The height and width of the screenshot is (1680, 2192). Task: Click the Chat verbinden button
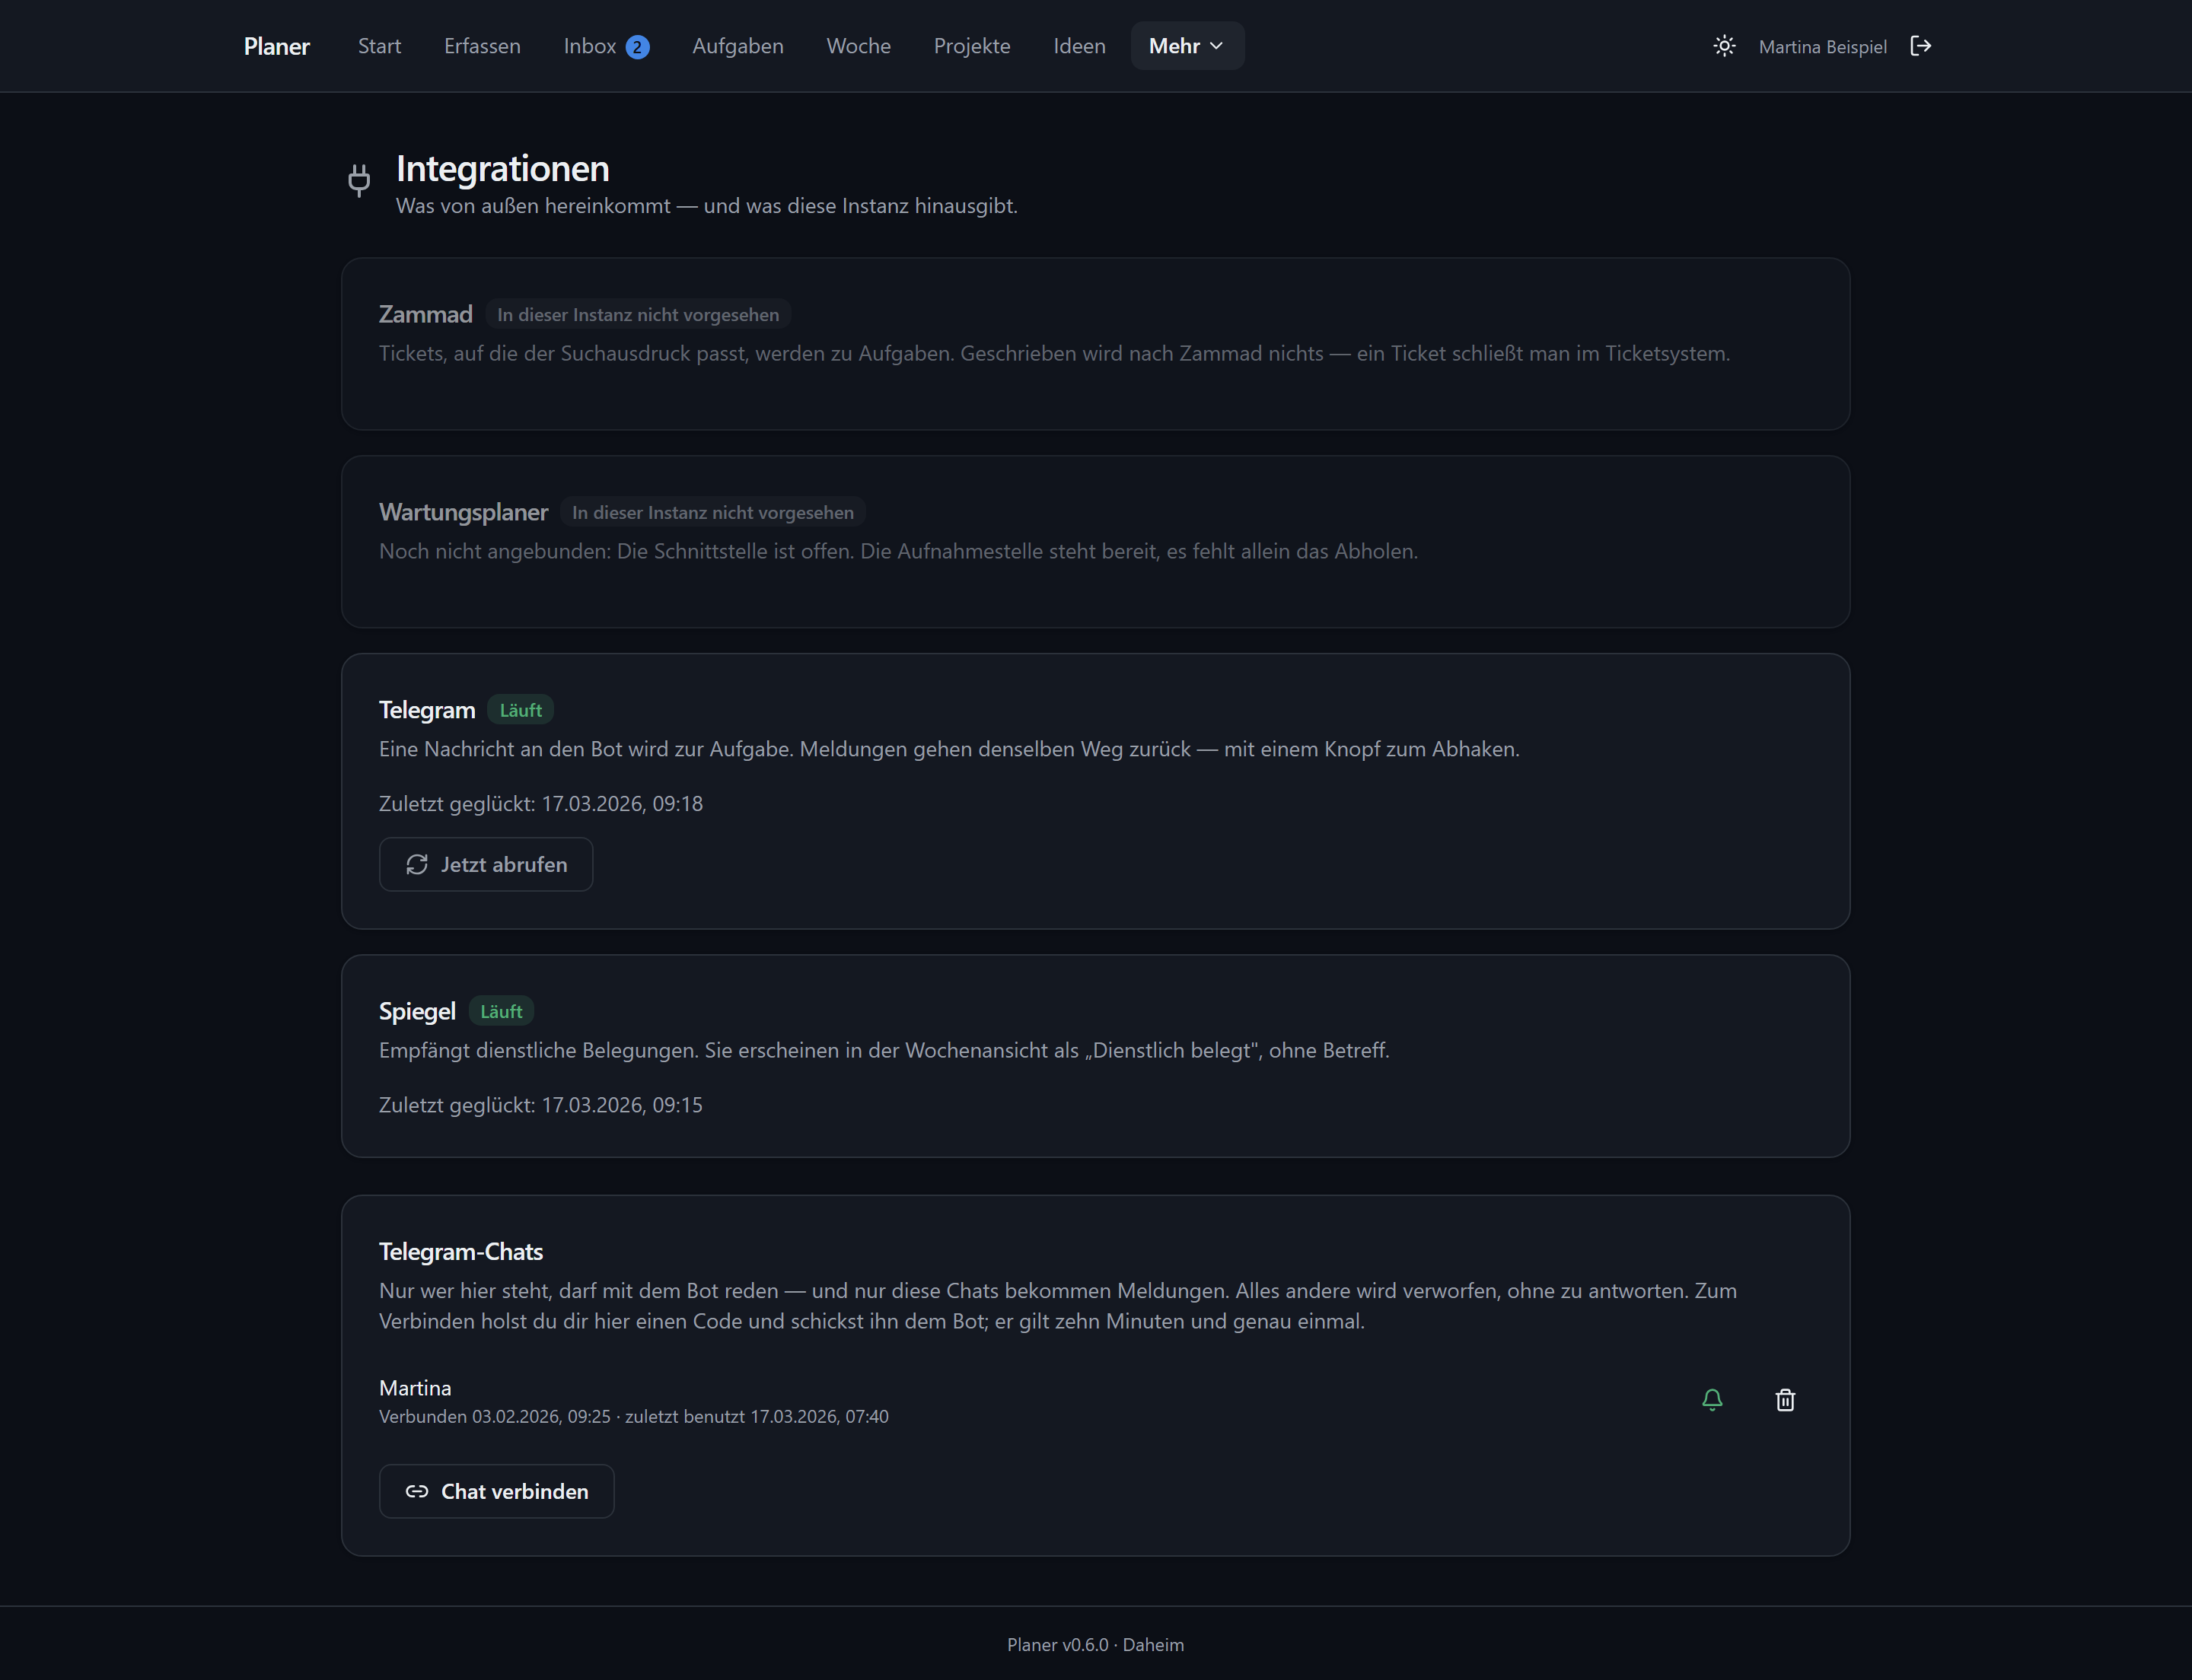(x=496, y=1491)
